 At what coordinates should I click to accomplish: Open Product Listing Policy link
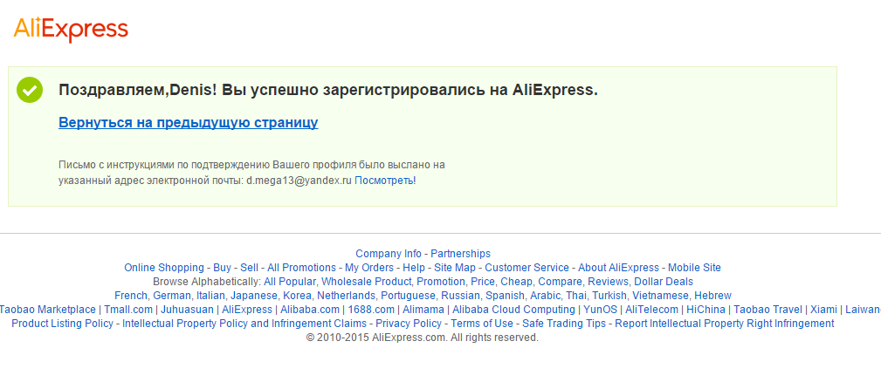coord(62,324)
